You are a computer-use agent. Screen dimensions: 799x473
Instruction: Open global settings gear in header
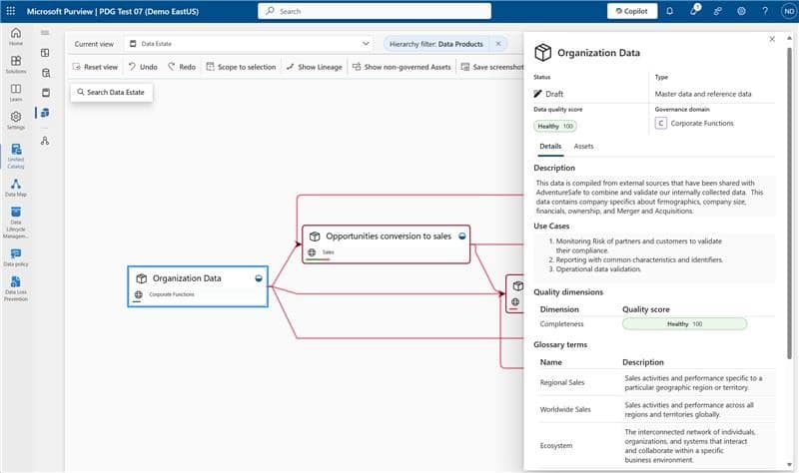coord(741,11)
